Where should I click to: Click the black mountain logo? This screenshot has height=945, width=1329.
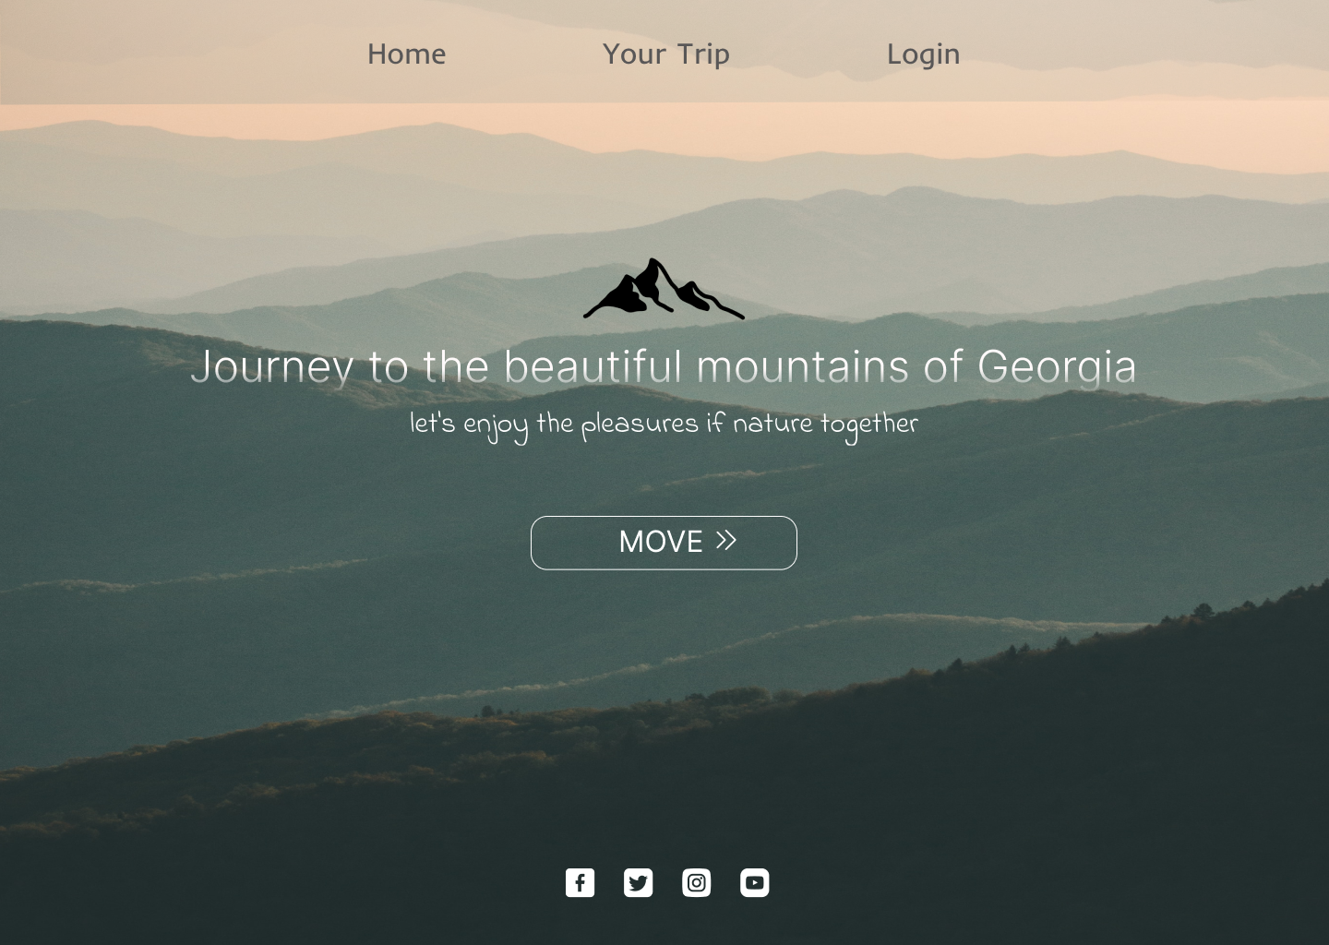click(x=664, y=289)
